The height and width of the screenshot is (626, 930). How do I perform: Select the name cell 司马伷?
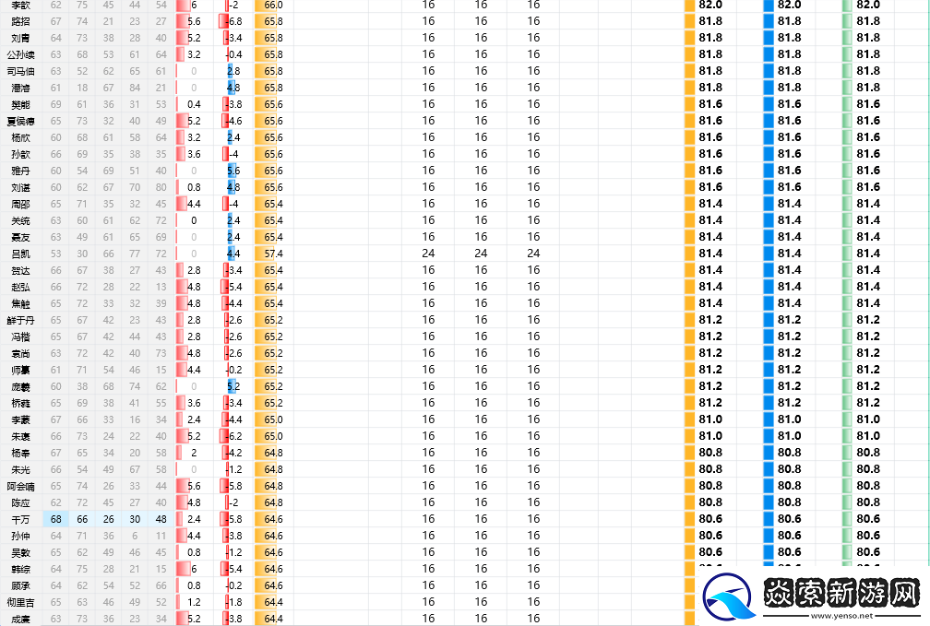tap(20, 71)
